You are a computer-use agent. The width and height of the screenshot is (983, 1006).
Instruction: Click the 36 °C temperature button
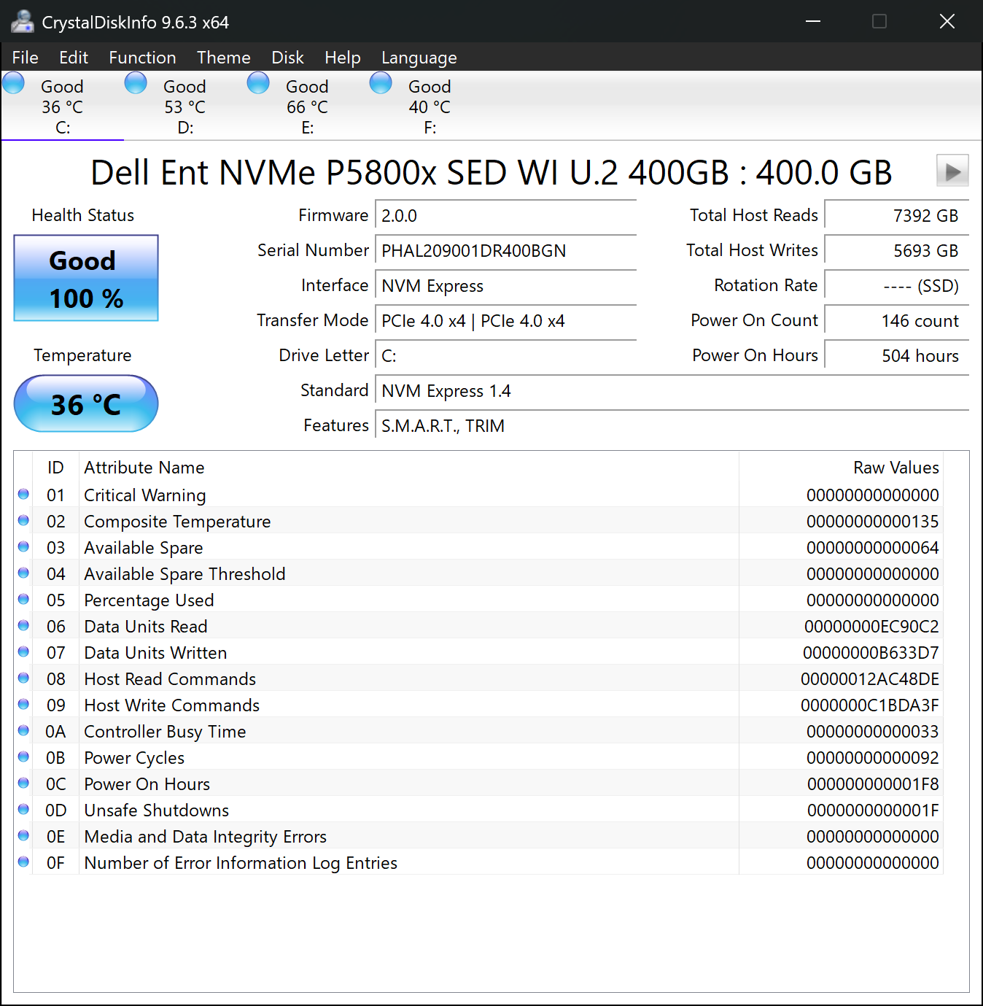86,403
